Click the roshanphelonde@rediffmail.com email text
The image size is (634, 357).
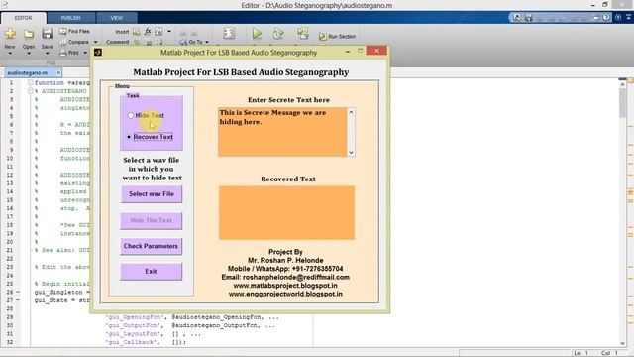[296, 277]
